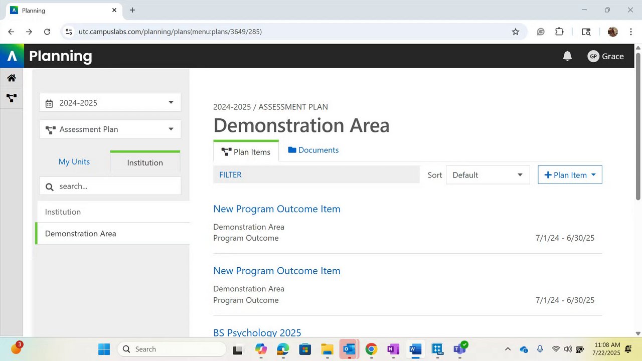
Task: Open the browser extensions puzzle icon
Action: (x=559, y=32)
